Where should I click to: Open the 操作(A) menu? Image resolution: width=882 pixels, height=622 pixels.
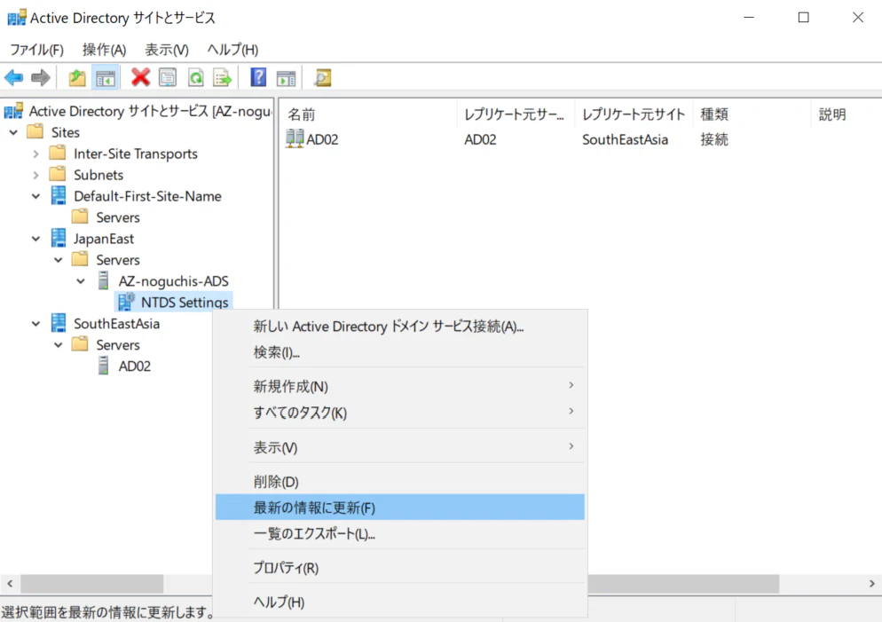(104, 50)
